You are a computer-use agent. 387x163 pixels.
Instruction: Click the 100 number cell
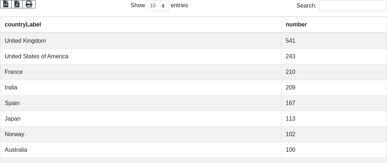coord(290,150)
